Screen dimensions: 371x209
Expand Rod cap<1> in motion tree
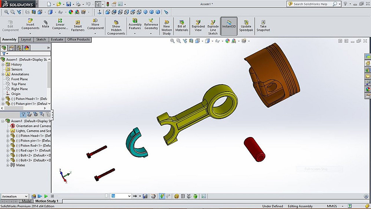tap(7, 151)
